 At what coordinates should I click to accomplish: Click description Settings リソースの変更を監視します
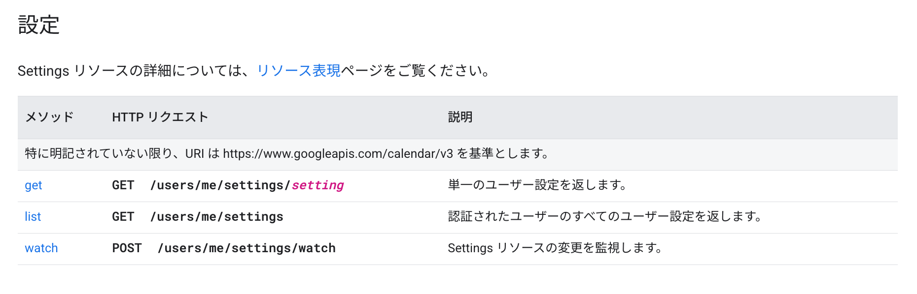(555, 248)
